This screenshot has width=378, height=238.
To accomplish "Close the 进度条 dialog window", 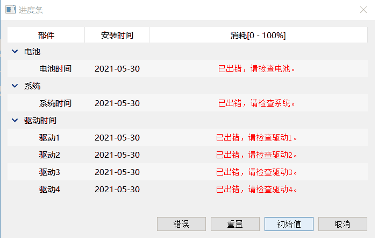I will tap(363, 10).
